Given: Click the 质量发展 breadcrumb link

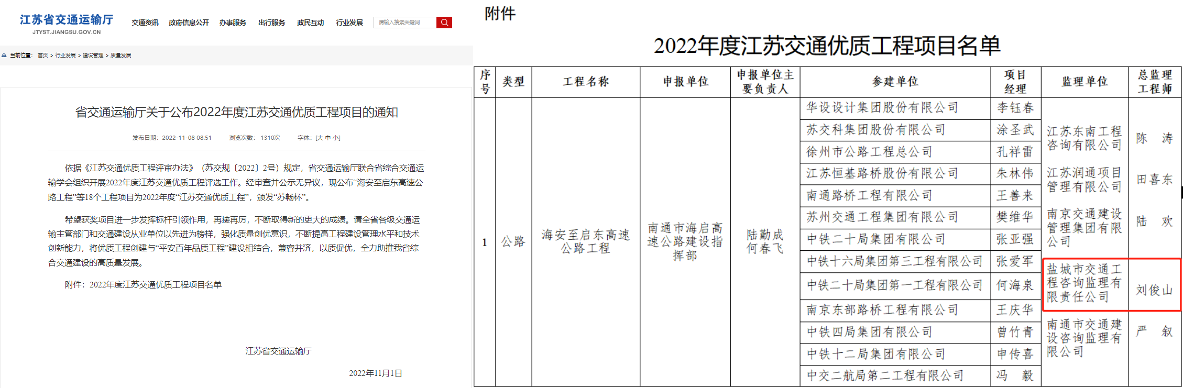Looking at the screenshot, I should [x=121, y=56].
